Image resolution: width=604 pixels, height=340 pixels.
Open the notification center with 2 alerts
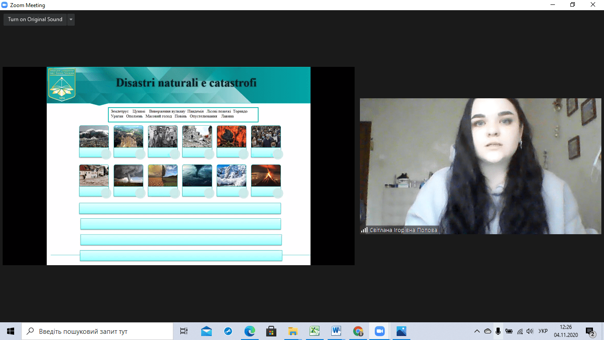coord(589,331)
